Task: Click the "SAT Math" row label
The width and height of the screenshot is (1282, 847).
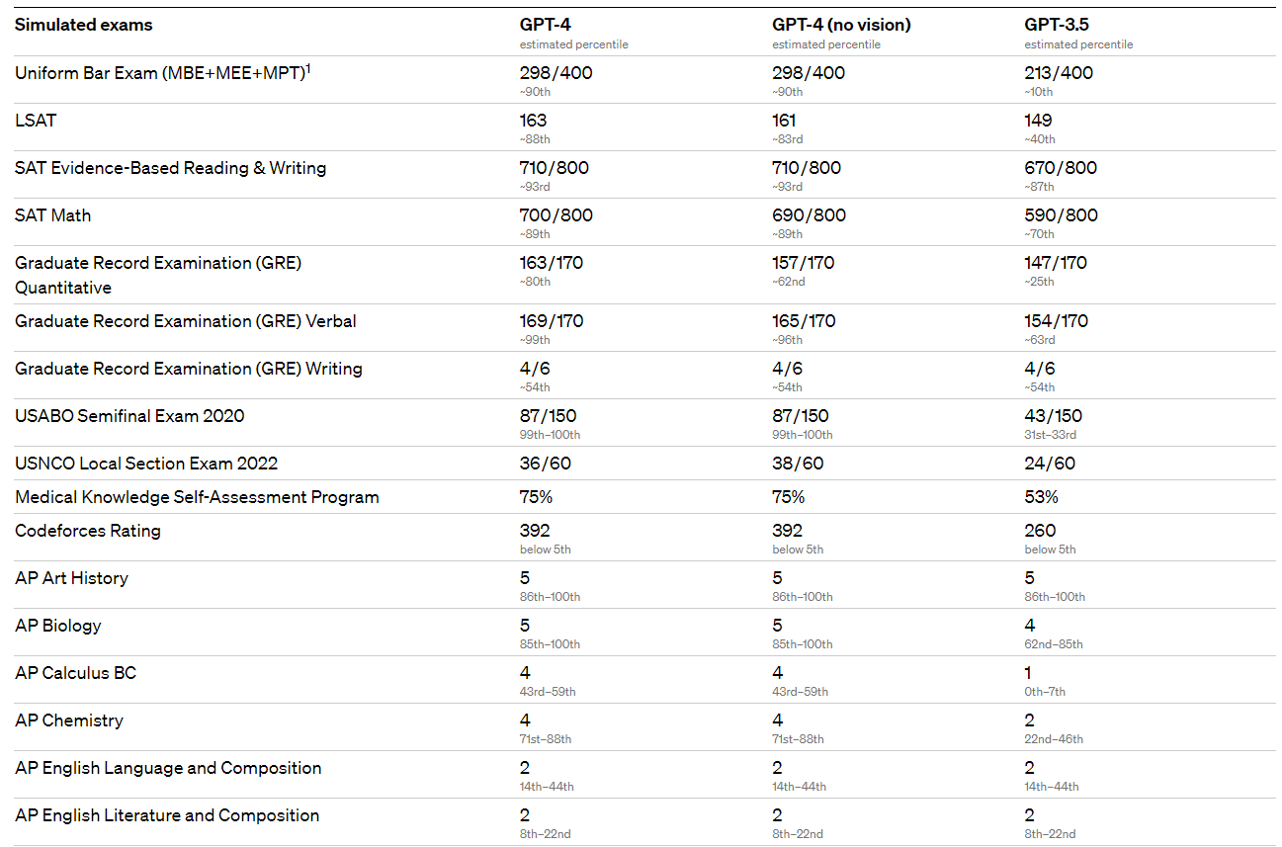Action: (52, 215)
